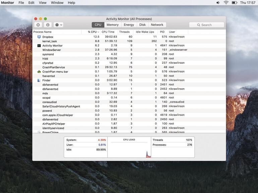
Task: Click the Quit Process stop icon
Action: [38, 25]
